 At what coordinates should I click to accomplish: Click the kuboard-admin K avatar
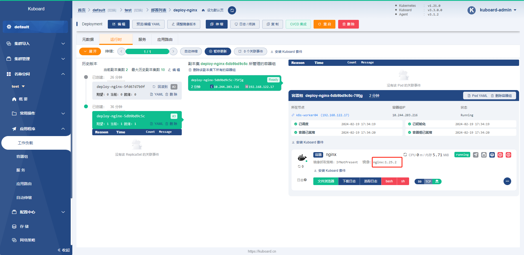click(x=471, y=10)
